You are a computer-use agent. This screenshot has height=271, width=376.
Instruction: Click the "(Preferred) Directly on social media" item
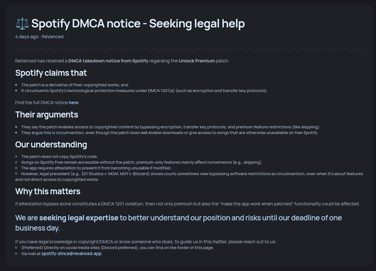(117, 248)
